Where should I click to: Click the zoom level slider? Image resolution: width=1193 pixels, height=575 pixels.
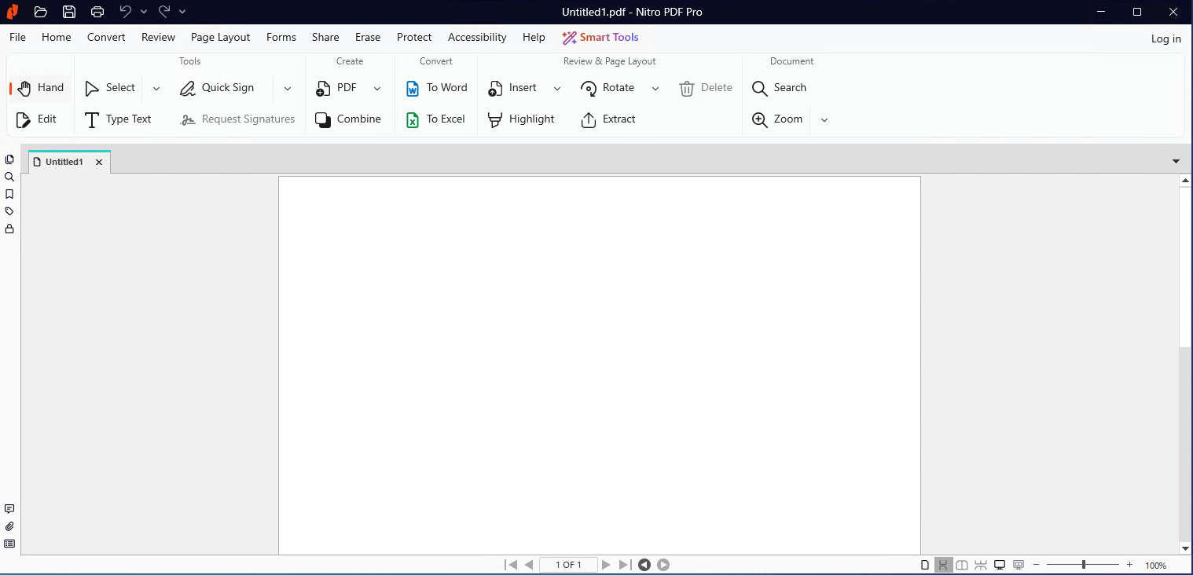click(x=1083, y=565)
